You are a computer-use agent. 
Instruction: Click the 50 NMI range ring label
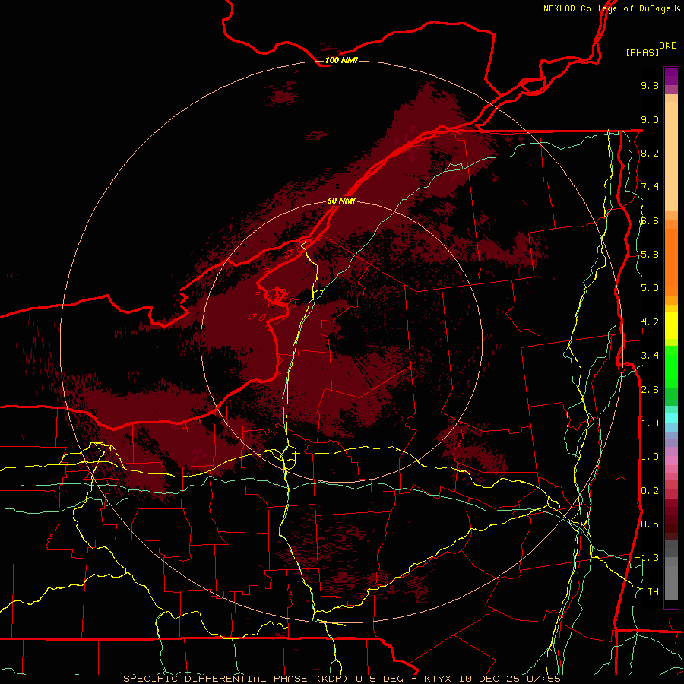341,201
